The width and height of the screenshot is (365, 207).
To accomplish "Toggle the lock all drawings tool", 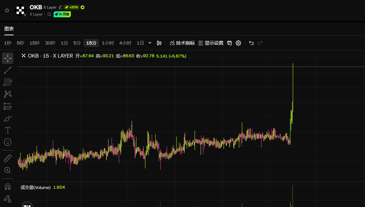I will [x=8, y=199].
